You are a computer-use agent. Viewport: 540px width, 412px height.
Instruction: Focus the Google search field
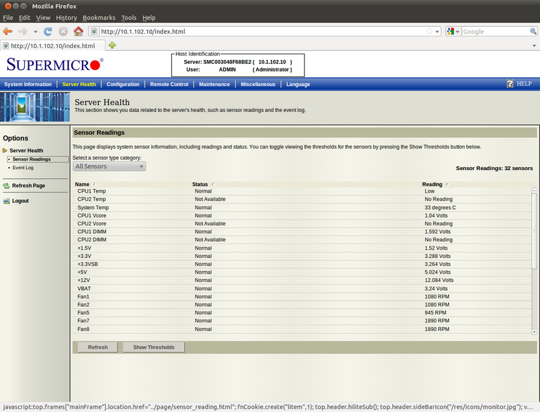point(495,32)
